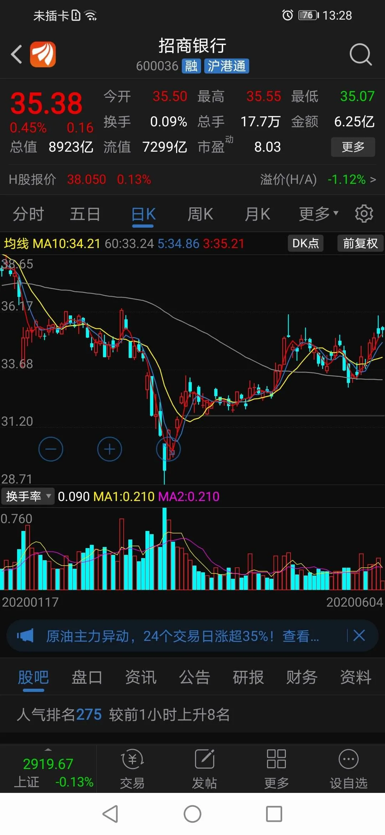Image resolution: width=385 pixels, height=835 pixels.
Task: Tap the 20200604 end date label
Action: pos(354,602)
